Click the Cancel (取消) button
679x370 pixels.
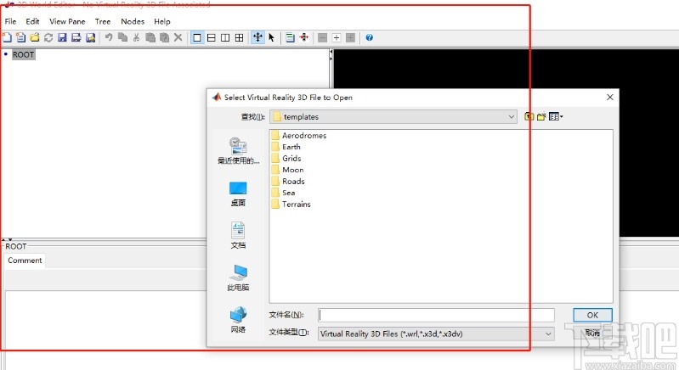(592, 333)
